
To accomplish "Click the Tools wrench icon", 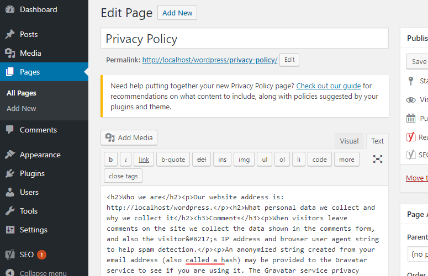I will [x=10, y=211].
